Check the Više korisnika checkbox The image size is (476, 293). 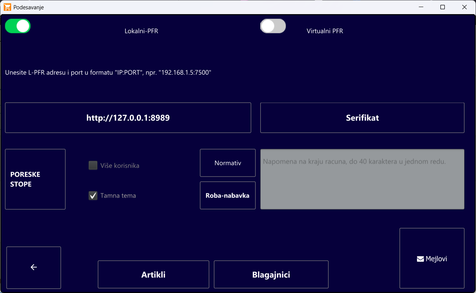(93, 165)
